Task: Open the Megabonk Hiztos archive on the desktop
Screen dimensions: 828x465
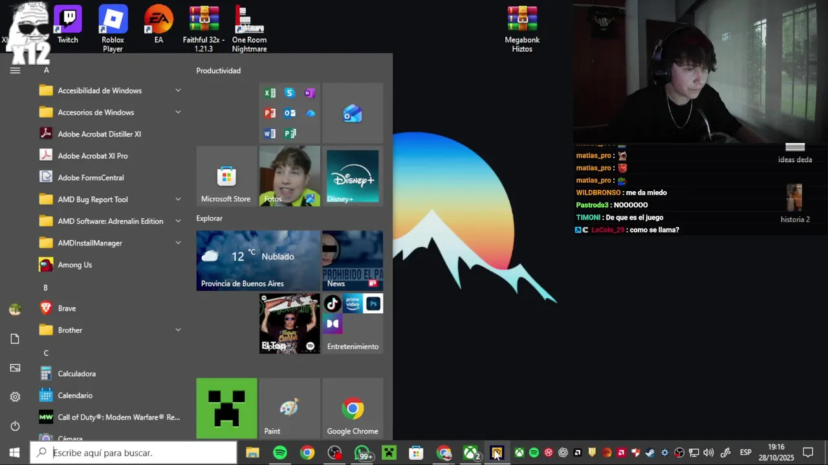Action: 522,28
